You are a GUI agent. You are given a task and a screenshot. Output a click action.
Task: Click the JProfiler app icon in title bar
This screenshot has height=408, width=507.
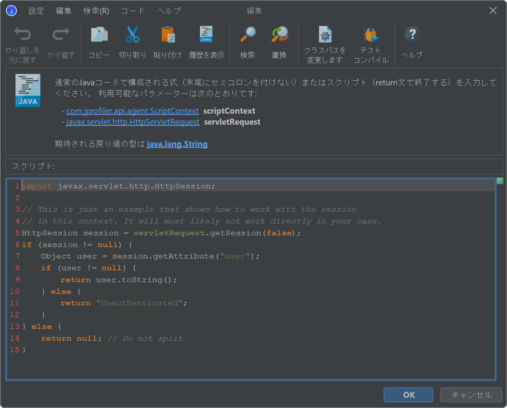tap(11, 11)
